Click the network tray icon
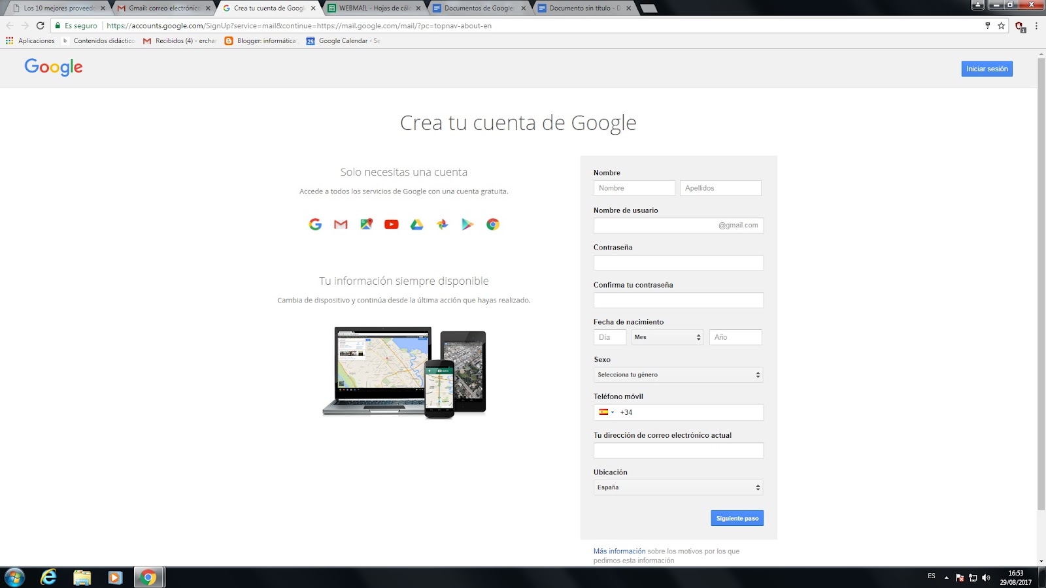This screenshot has height=588, width=1046. (973, 578)
